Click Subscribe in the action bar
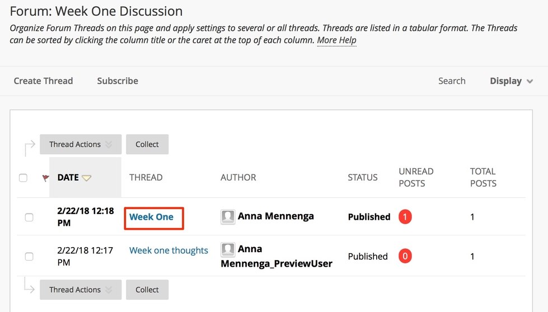This screenshot has width=548, height=312. [x=118, y=81]
